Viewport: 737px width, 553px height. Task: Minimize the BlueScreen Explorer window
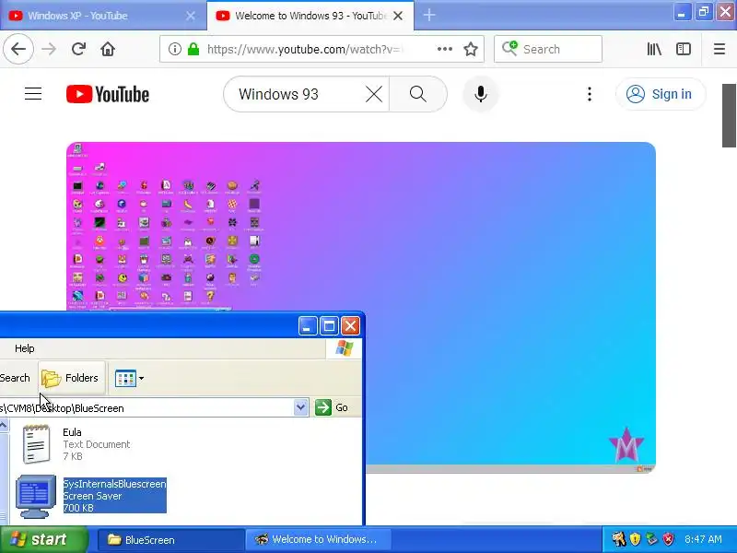point(308,326)
